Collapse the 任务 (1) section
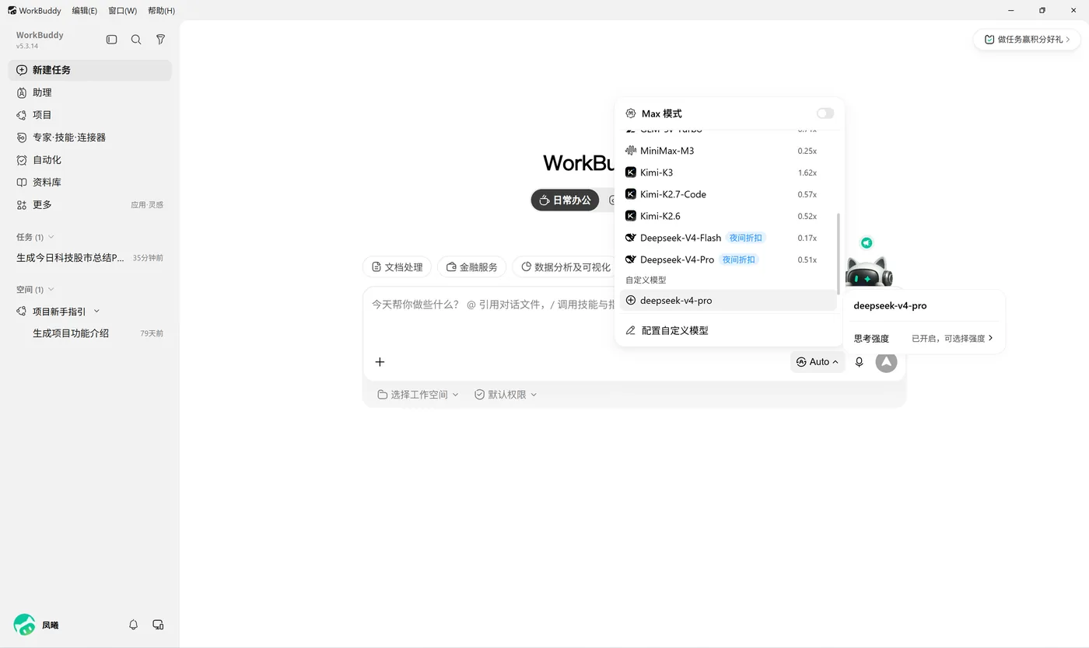The width and height of the screenshot is (1089, 648). click(x=35, y=237)
